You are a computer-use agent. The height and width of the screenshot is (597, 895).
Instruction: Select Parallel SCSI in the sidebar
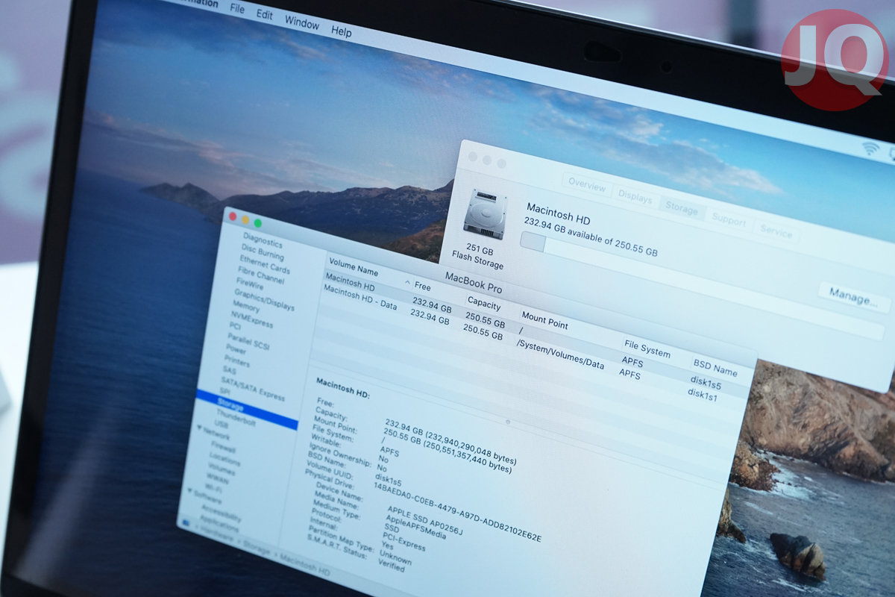pos(247,340)
